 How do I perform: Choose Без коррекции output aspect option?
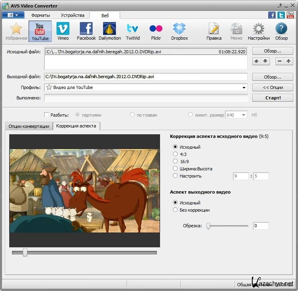click(175, 210)
